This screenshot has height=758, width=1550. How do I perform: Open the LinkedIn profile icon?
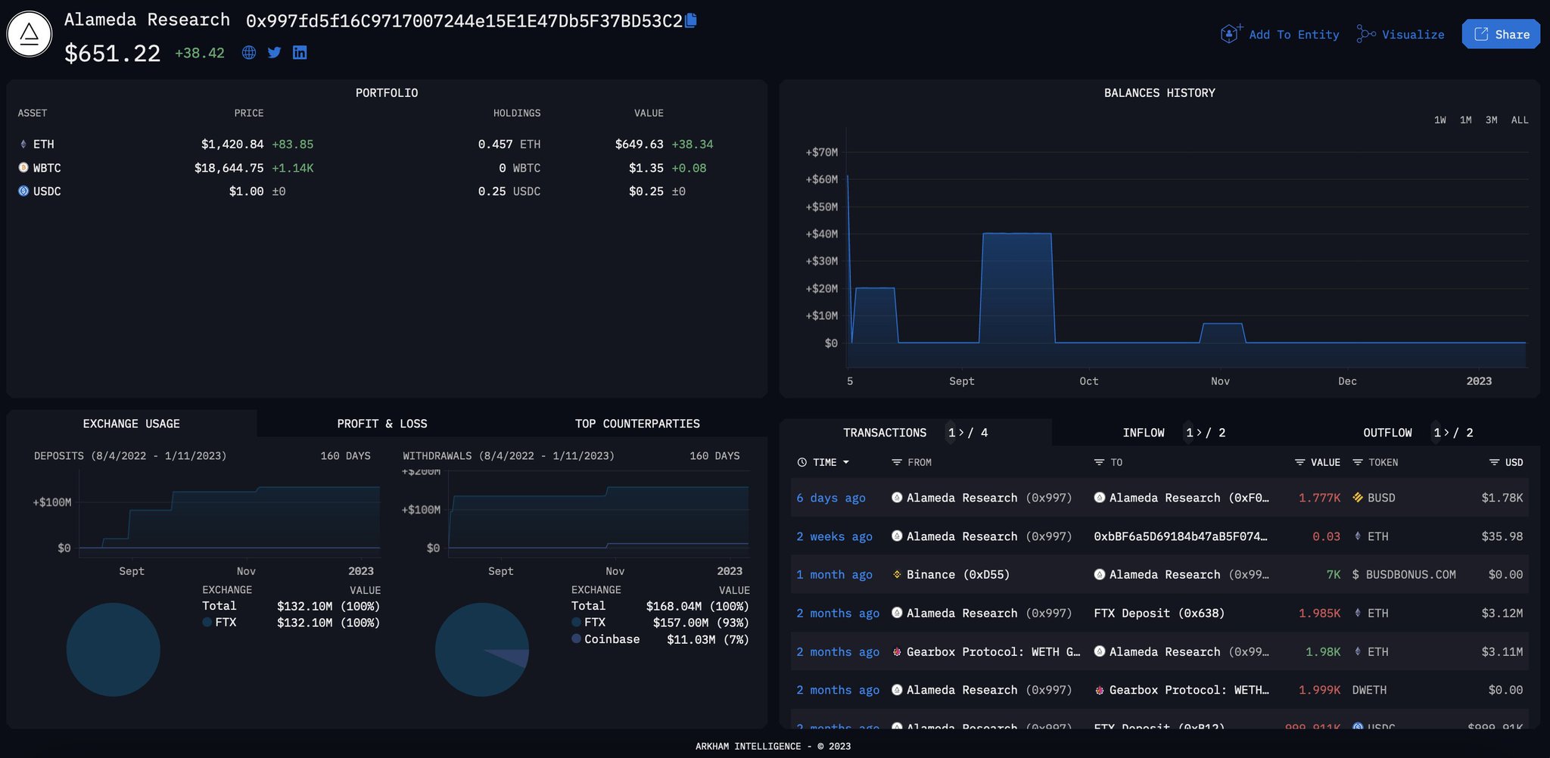point(300,52)
